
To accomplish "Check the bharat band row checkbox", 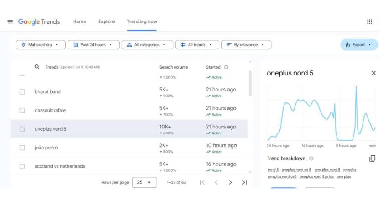I will coord(22,92).
